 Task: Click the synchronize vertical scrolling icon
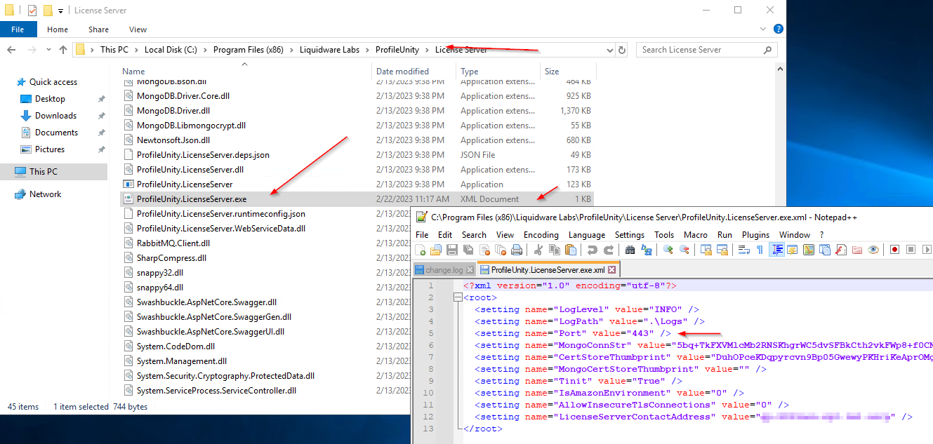pyautogui.click(x=706, y=250)
